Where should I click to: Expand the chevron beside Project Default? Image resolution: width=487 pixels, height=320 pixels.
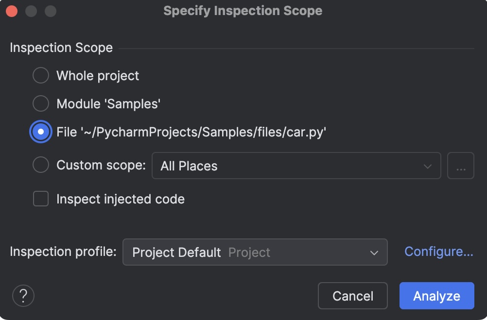pos(373,252)
